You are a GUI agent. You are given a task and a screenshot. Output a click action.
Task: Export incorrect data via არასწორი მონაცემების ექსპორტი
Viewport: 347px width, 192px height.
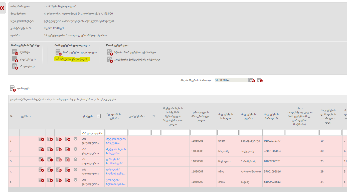click(110, 60)
